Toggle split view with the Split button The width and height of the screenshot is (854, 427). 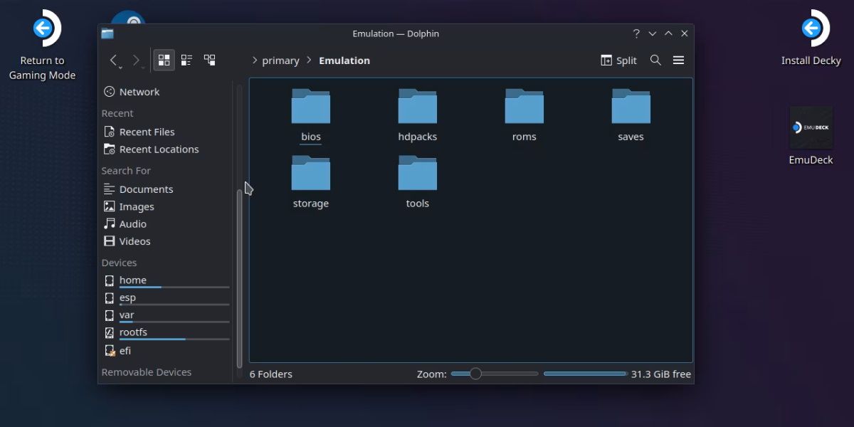point(618,60)
